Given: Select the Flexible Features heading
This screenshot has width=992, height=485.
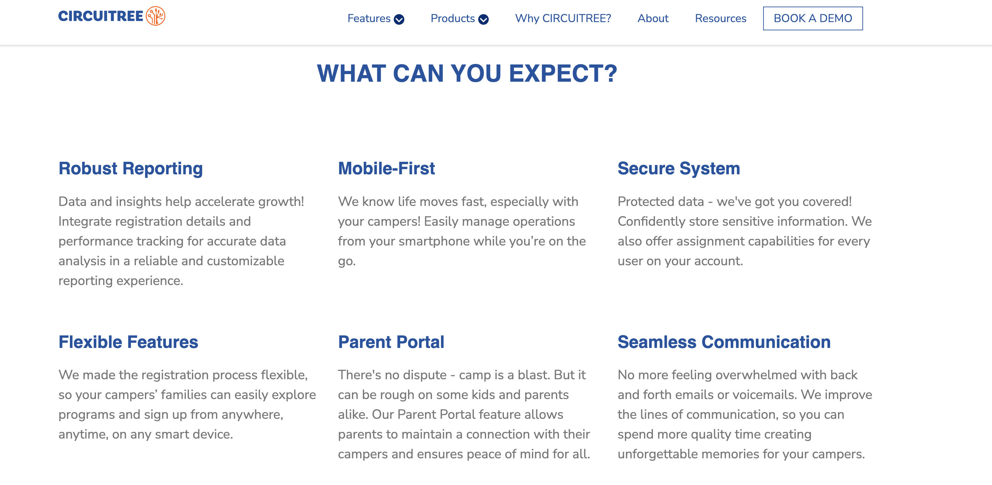Looking at the screenshot, I should tap(128, 342).
